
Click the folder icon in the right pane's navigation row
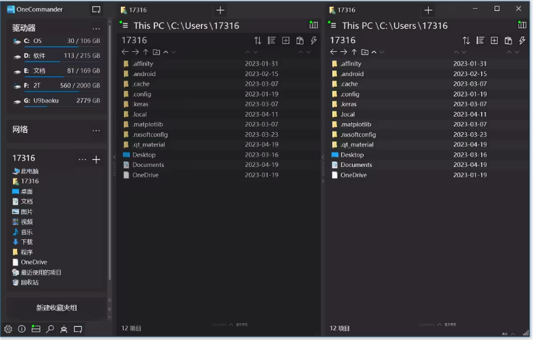tap(364, 52)
